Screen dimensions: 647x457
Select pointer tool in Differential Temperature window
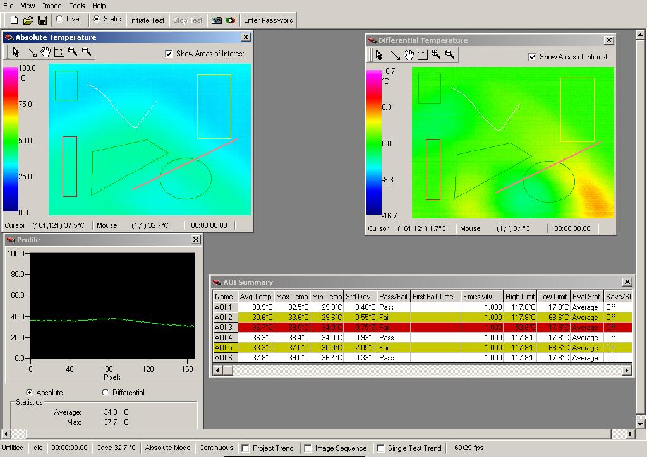coord(379,55)
